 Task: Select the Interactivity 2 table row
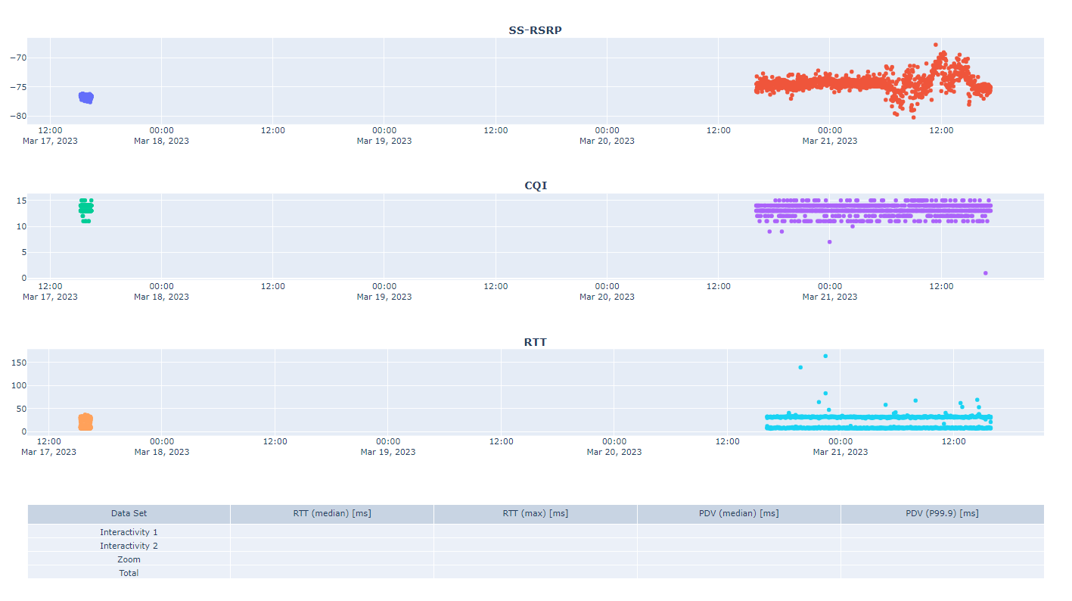[x=536, y=545]
